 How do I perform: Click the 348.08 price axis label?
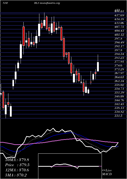pyautogui.click(x=119, y=96)
